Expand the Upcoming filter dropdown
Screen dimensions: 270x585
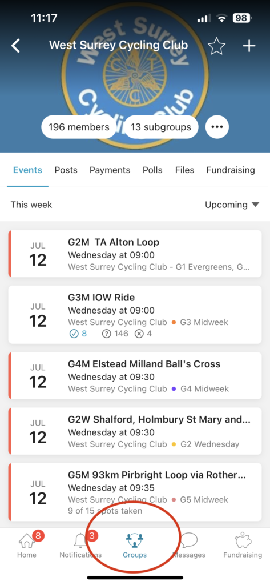pyautogui.click(x=232, y=205)
